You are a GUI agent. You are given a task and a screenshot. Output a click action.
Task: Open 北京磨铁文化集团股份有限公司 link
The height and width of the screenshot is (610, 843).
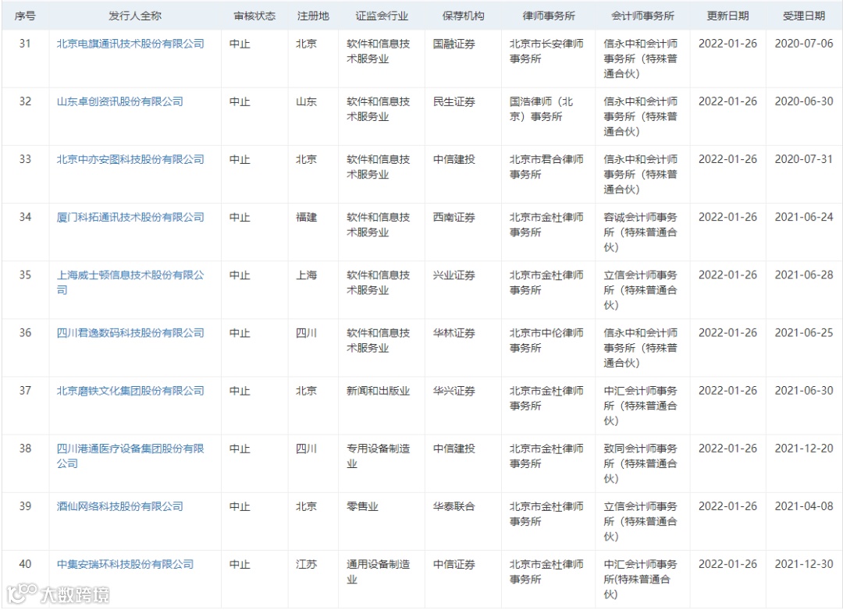(x=130, y=391)
